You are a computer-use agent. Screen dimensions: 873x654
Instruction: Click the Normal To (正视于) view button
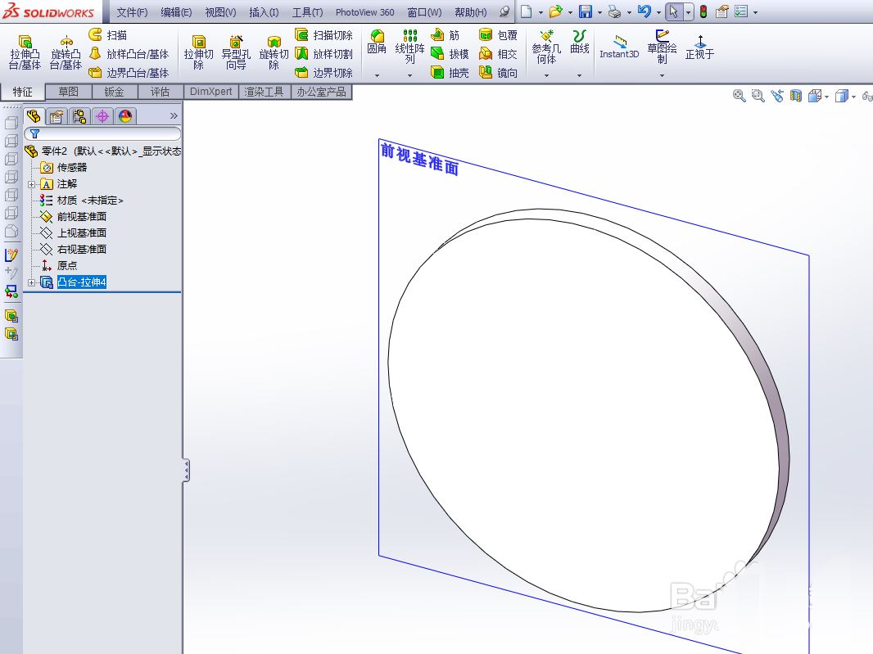coord(700,47)
